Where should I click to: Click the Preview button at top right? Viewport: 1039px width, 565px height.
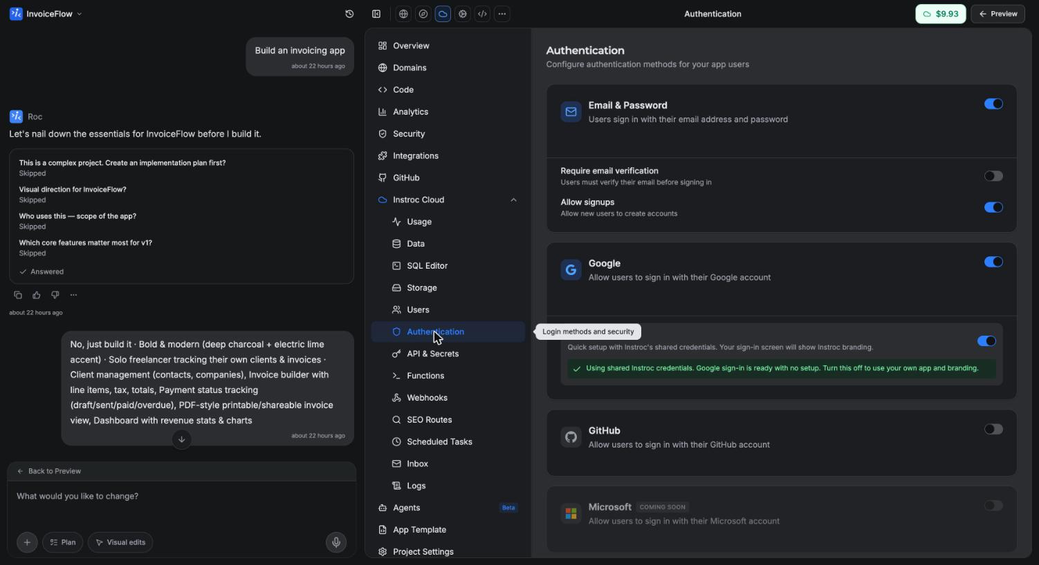coord(997,14)
